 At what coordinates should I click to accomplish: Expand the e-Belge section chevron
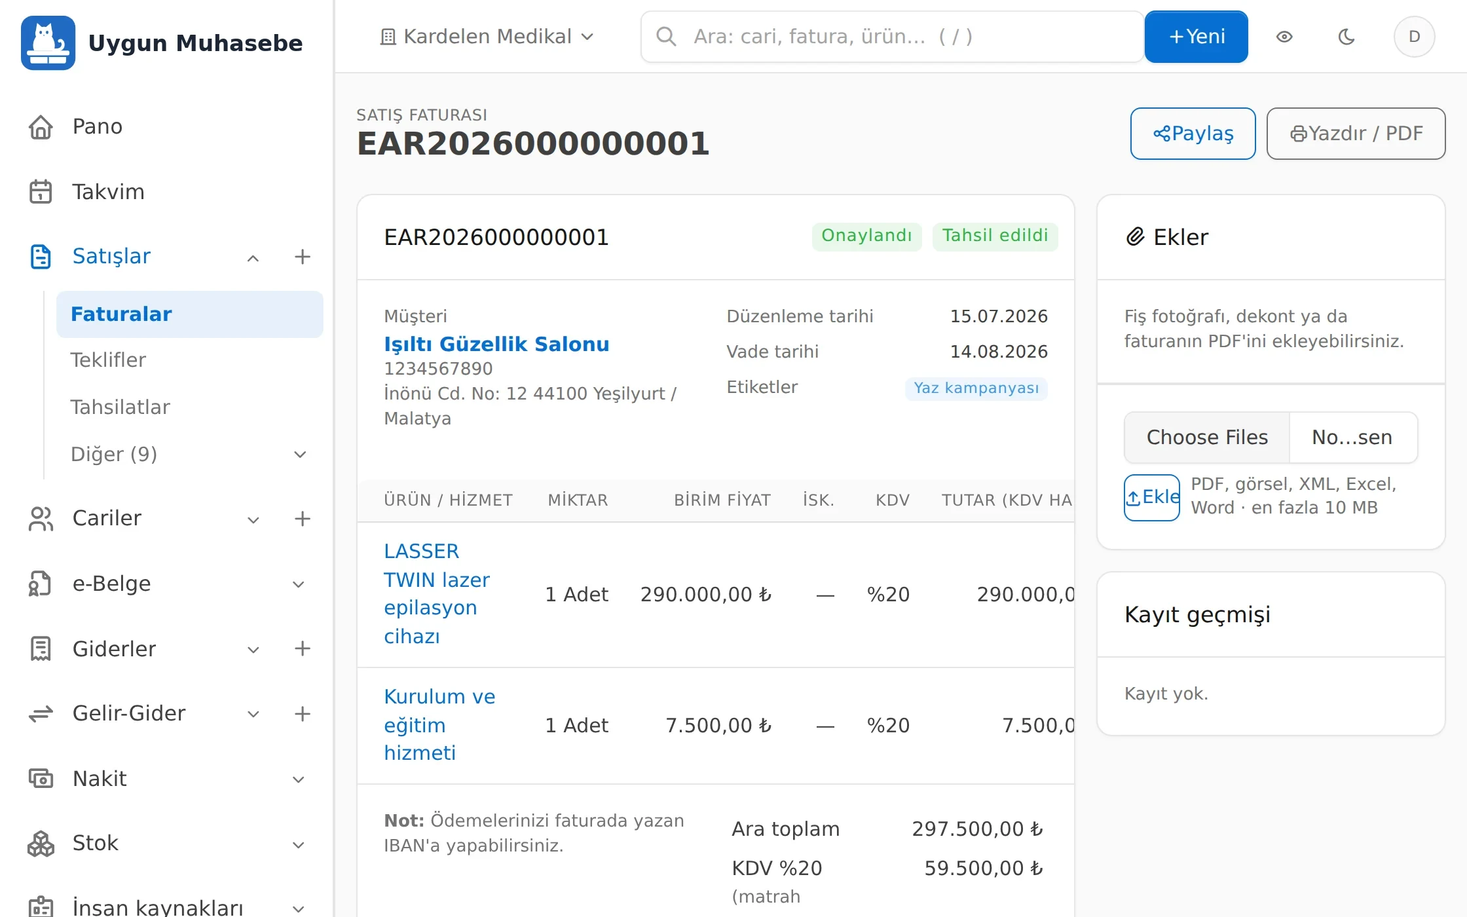298,584
